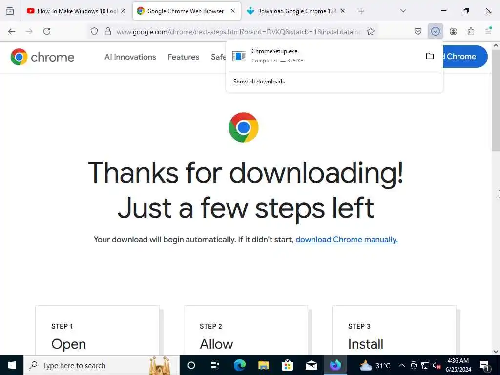Open AI Innovations menu
Image resolution: width=500 pixels, height=375 pixels.
pyautogui.click(x=130, y=57)
